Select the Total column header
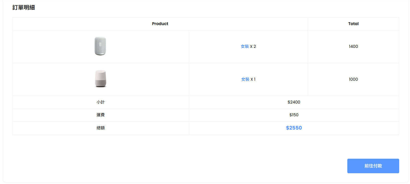This screenshot has height=184, width=410. pos(353,24)
